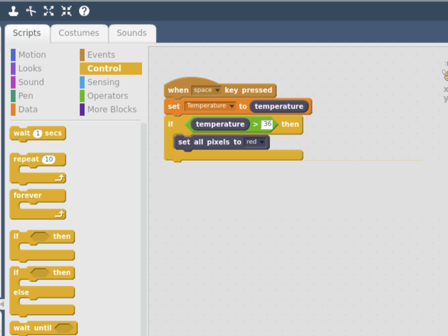The height and width of the screenshot is (336, 448).
Task: Click the blue Motion color swatch
Action: [13, 55]
